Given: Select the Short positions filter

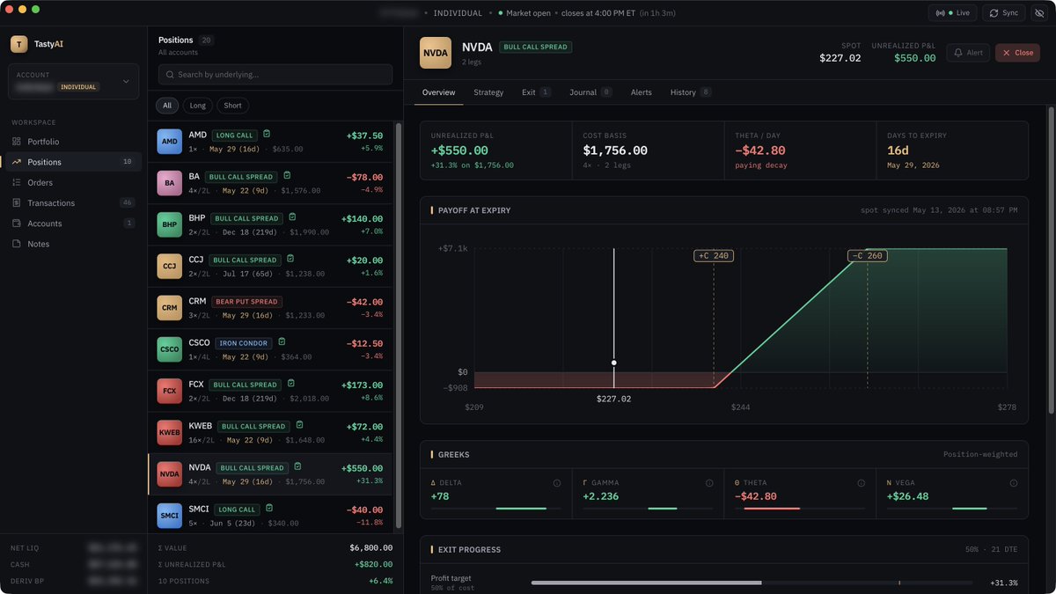Looking at the screenshot, I should (x=232, y=106).
